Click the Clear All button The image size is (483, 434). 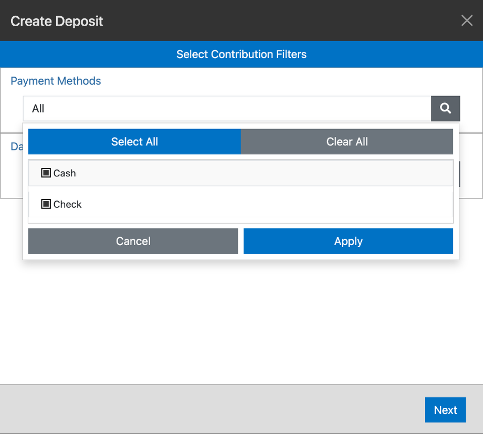pyautogui.click(x=347, y=142)
